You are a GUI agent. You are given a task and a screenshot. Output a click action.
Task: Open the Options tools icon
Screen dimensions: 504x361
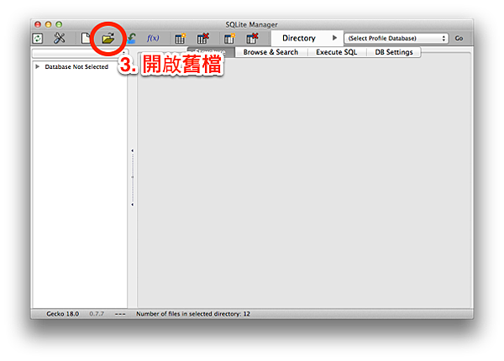pos(59,39)
